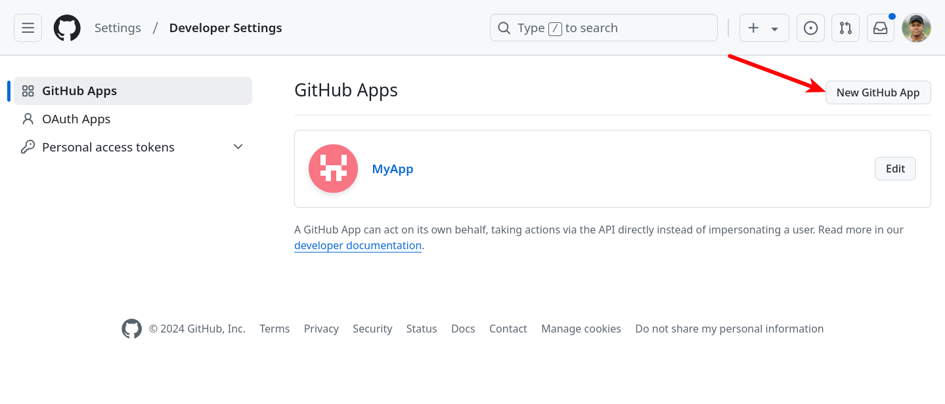Click the GitHub logo in the footer
This screenshot has width=945, height=404.
pos(131,329)
